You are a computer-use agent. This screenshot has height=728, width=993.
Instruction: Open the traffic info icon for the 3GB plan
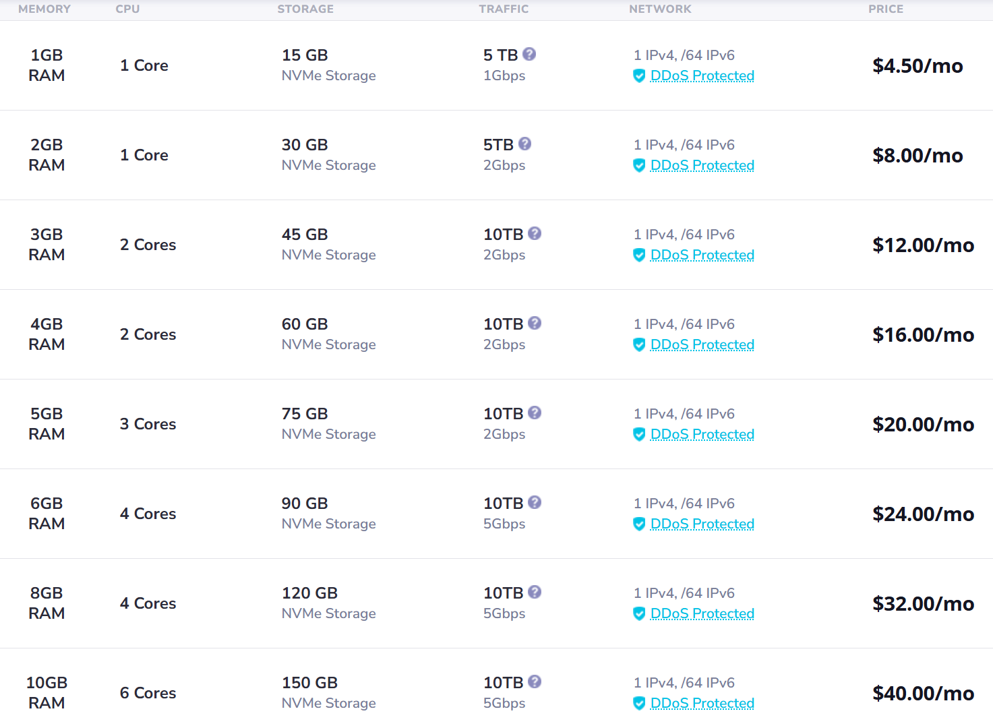pyautogui.click(x=535, y=233)
